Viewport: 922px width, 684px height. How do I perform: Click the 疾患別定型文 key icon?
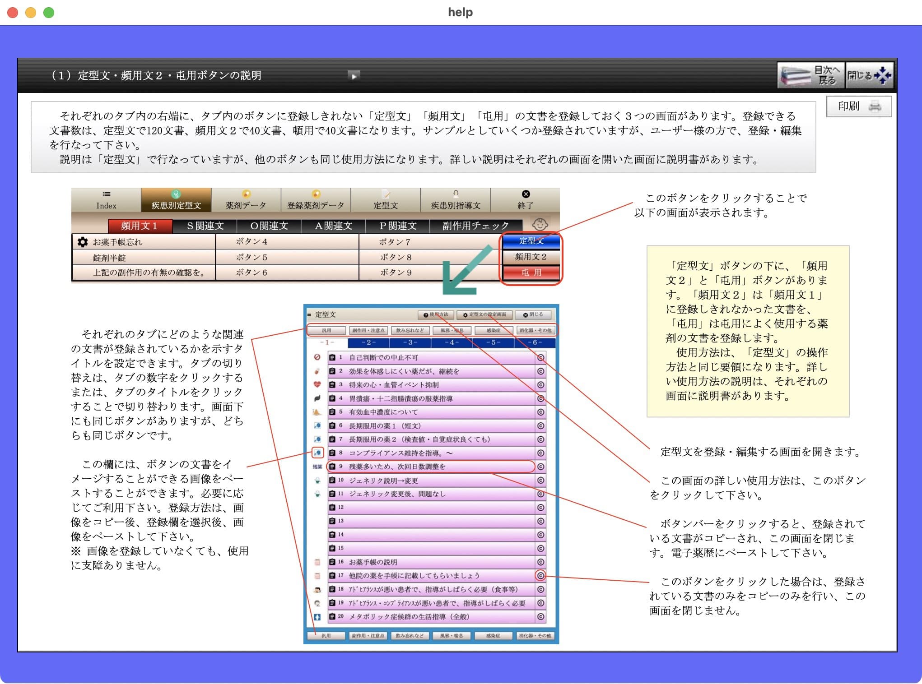175,194
